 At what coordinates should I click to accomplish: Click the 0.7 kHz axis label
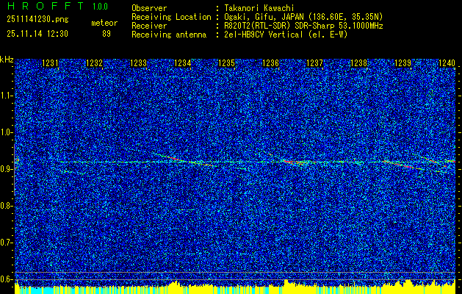(6, 243)
